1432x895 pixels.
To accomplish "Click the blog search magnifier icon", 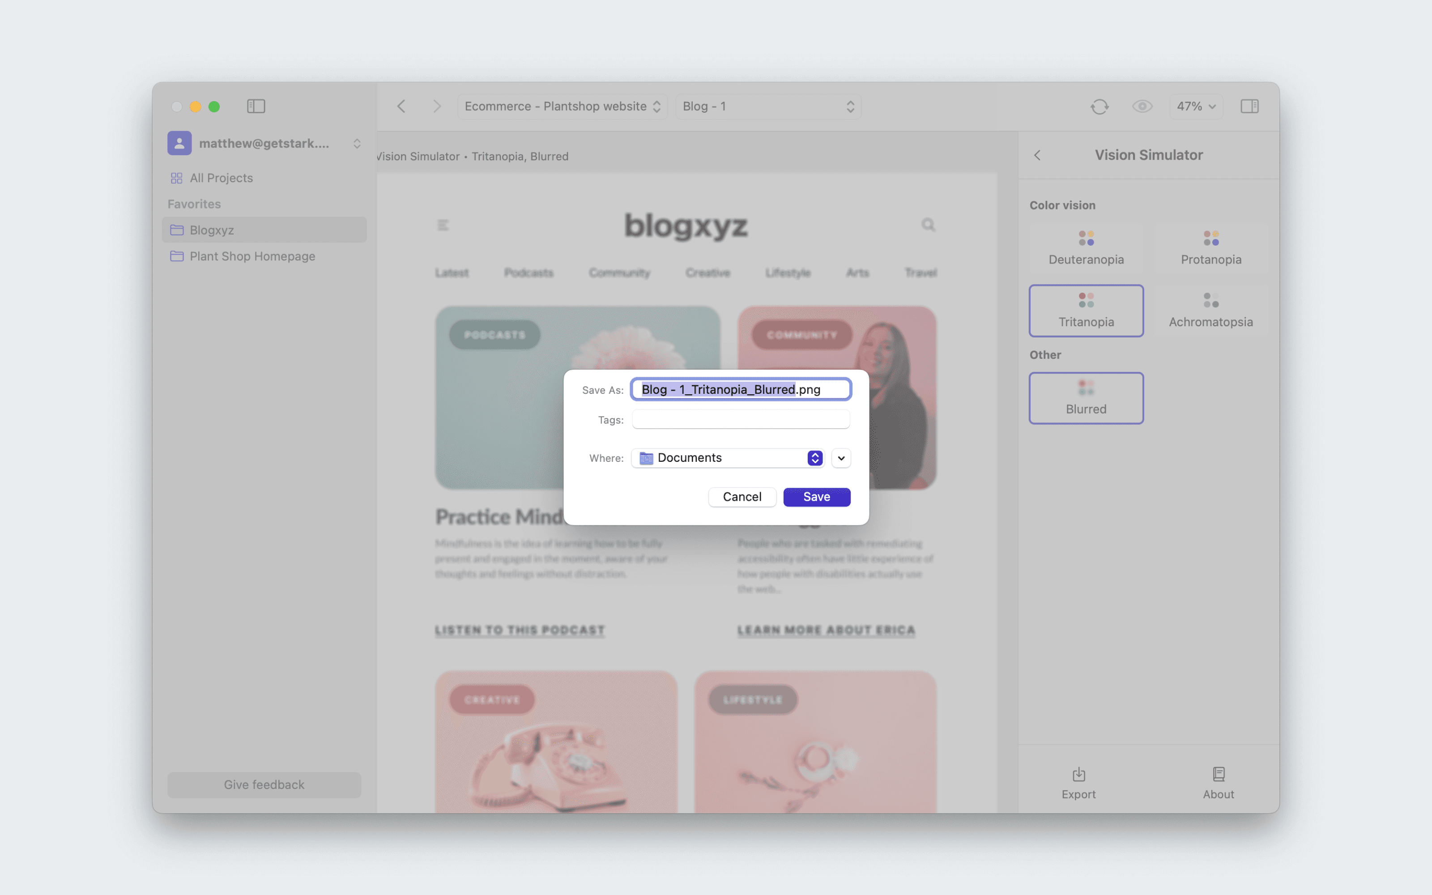I will tap(928, 225).
